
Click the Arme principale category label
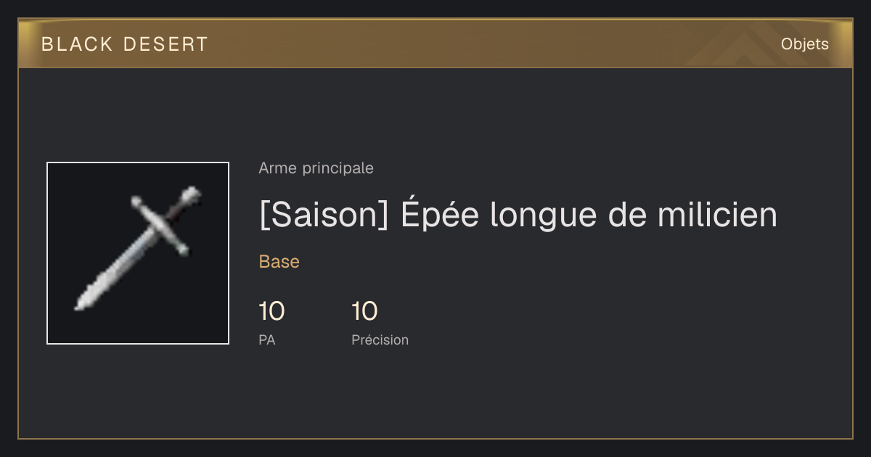point(316,168)
